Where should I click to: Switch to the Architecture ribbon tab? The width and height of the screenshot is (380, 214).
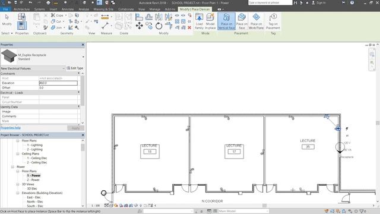[21, 10]
